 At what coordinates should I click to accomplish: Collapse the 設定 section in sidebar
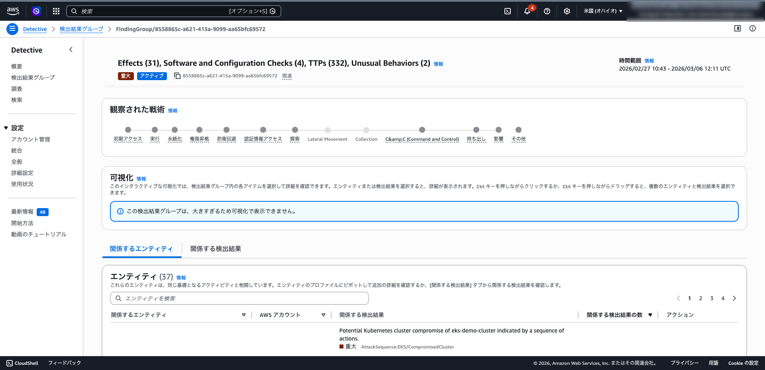point(6,128)
